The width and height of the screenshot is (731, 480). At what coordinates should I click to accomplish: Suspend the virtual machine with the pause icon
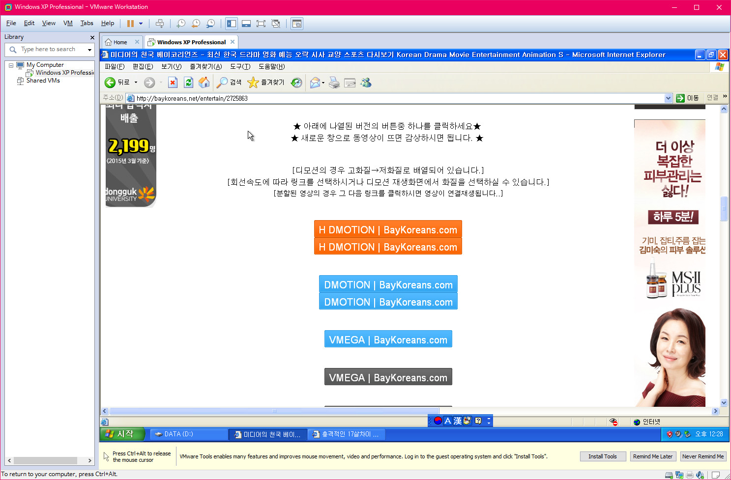(x=130, y=24)
